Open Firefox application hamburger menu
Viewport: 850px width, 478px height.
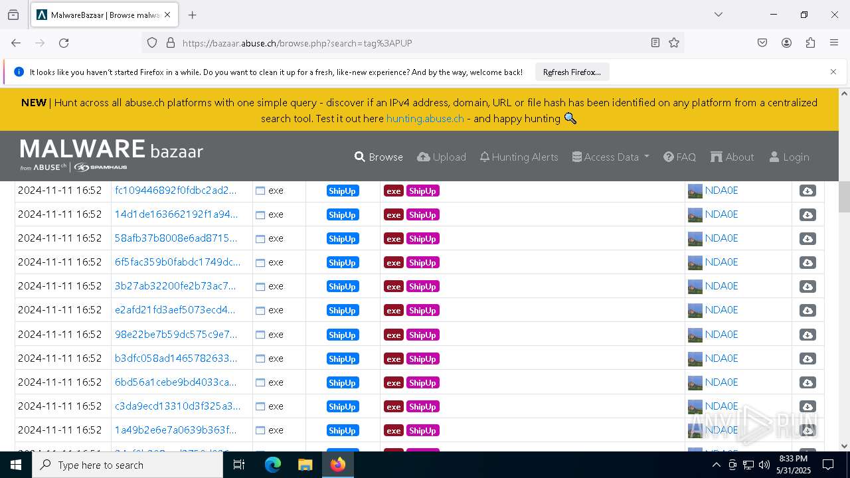point(834,42)
